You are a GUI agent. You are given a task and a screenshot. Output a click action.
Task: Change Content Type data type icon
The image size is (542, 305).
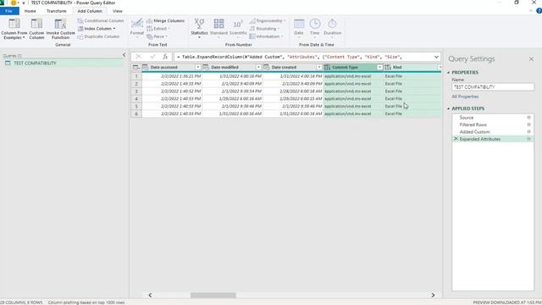click(327, 68)
